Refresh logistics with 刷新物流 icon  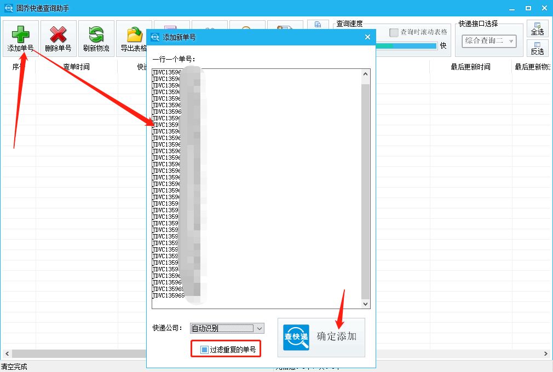click(x=96, y=35)
